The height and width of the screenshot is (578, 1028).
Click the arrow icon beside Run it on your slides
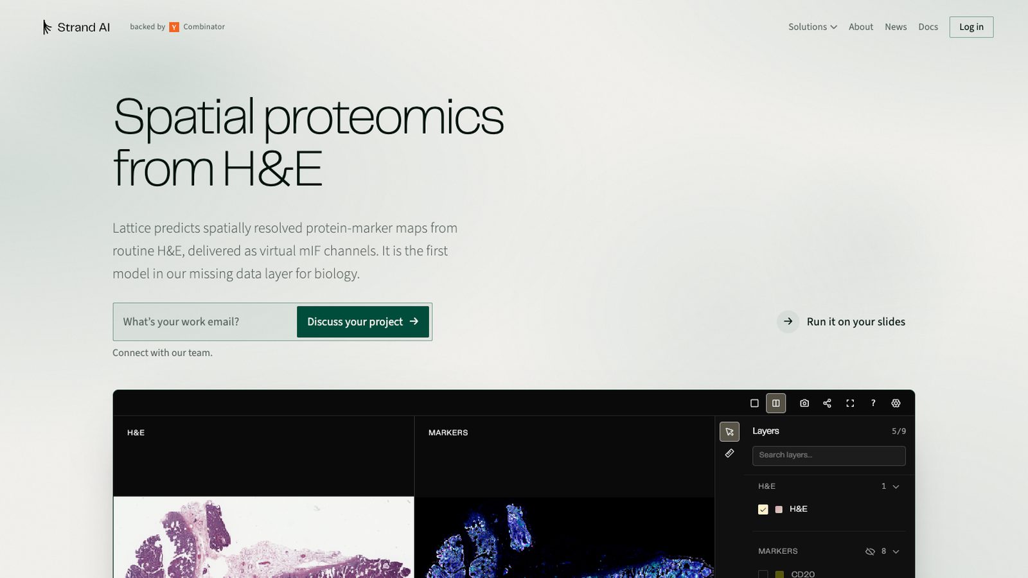click(788, 322)
